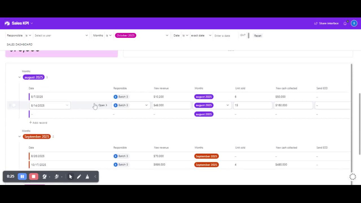
Task: Click the $50,000 cash collected cell
Action: [x=280, y=97]
